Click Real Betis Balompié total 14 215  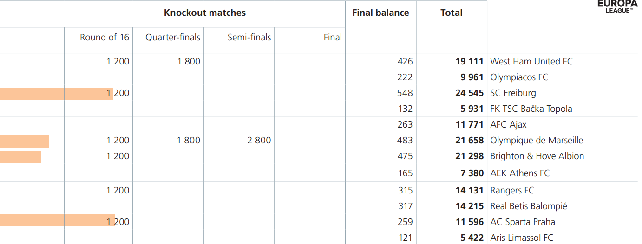click(469, 206)
